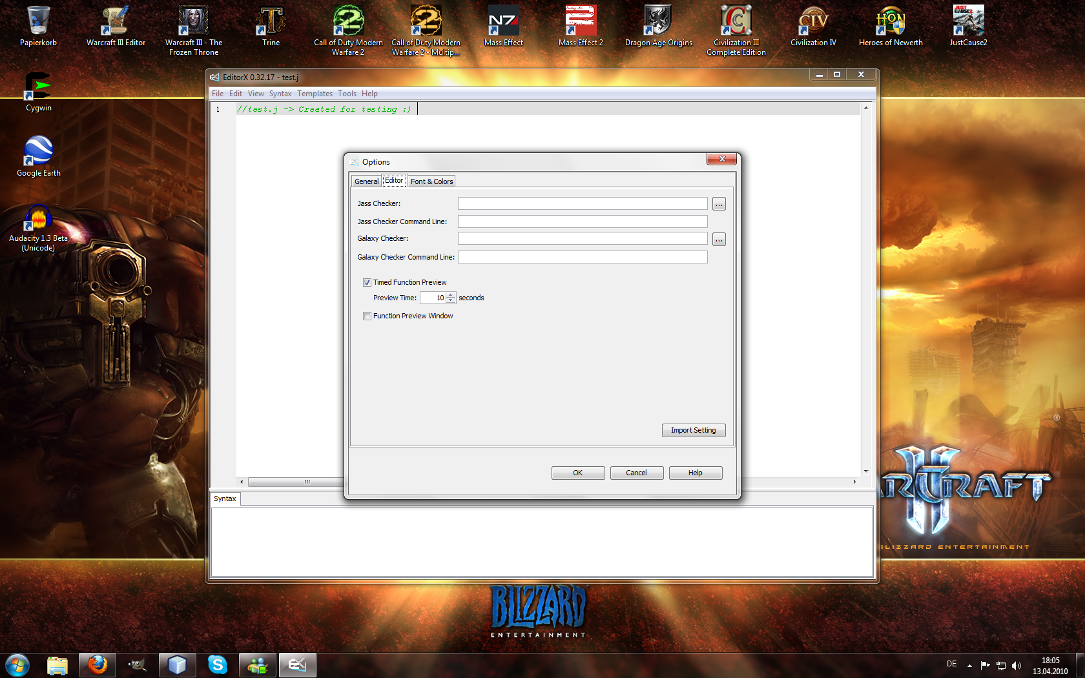Focus the Galaxy Checker Command Line field
1085x678 pixels.
pyautogui.click(x=583, y=257)
